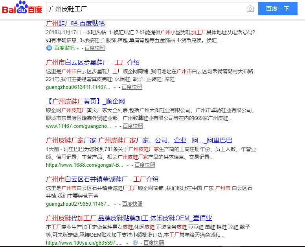
Task: Click the 百度一下 search button
Action: [278, 9]
